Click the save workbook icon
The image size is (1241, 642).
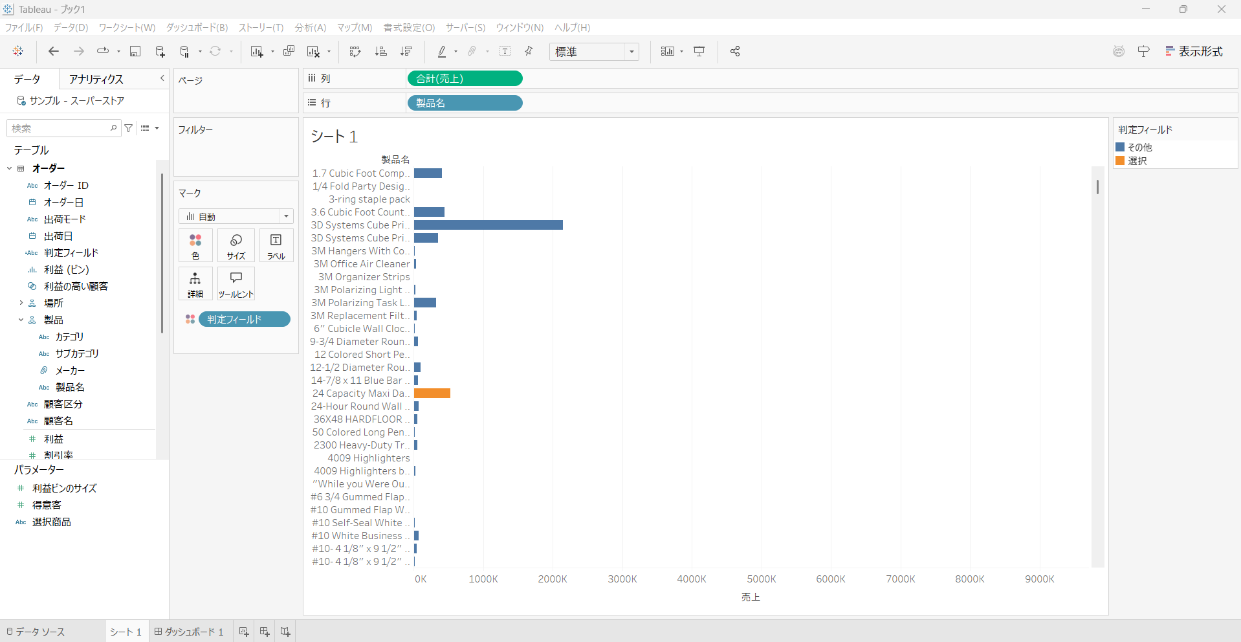135,52
